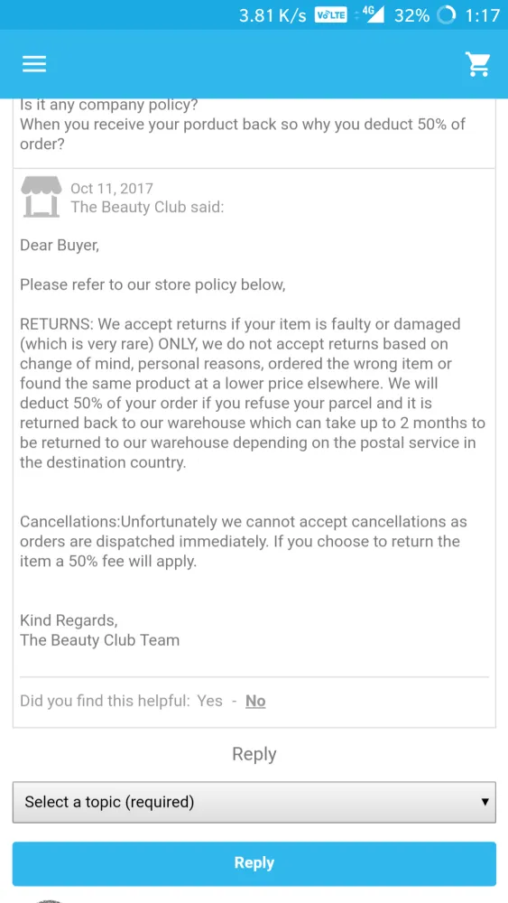This screenshot has width=508, height=903.
Task: Tap the blue Reply button
Action: [x=254, y=863]
